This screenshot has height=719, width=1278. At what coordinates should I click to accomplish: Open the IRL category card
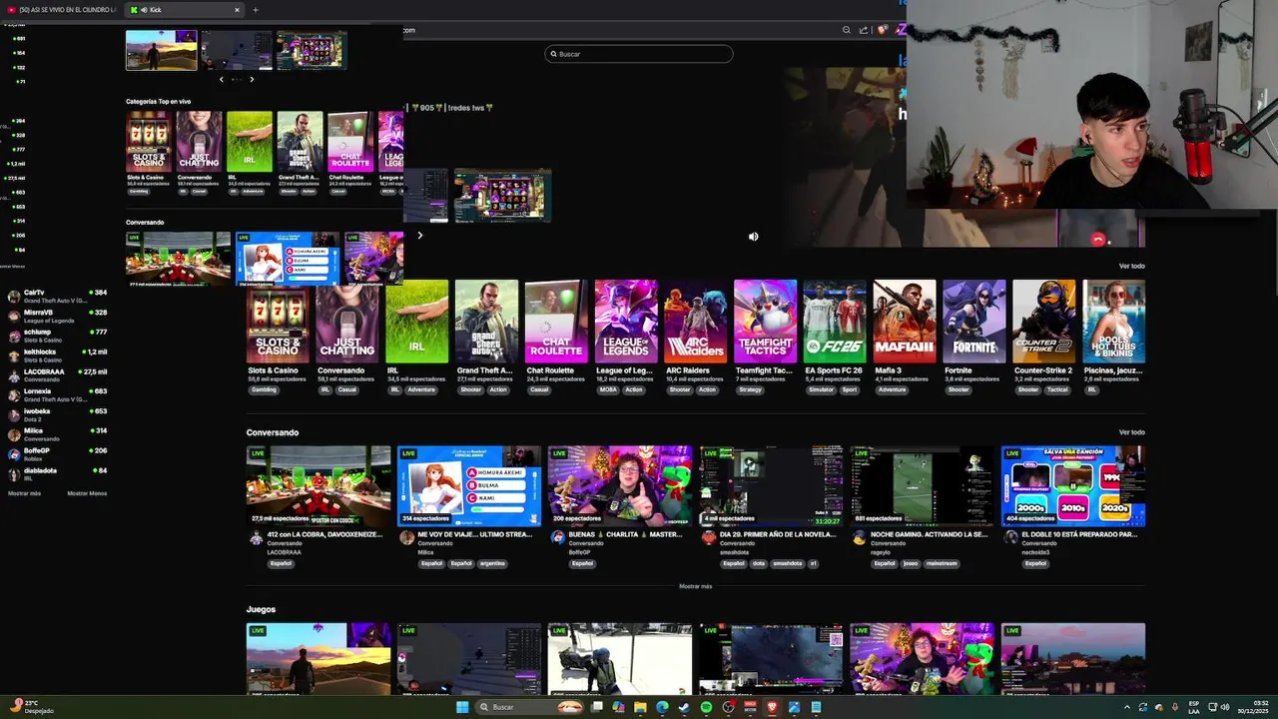click(417, 322)
